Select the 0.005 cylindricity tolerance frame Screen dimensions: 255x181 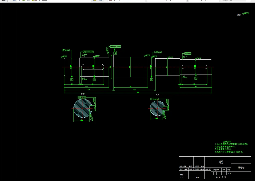click(66, 50)
